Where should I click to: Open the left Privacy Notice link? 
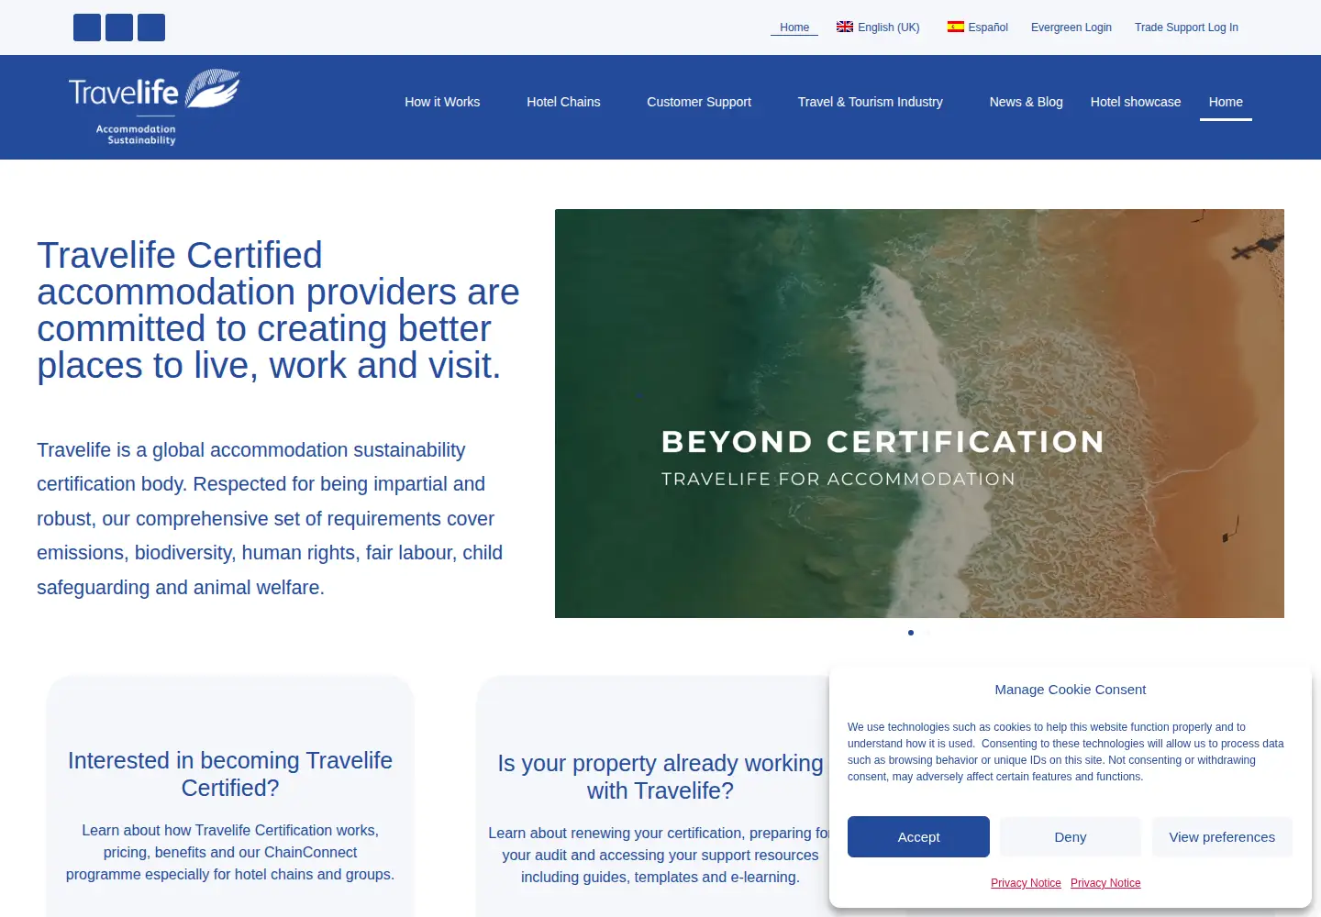[1026, 883]
